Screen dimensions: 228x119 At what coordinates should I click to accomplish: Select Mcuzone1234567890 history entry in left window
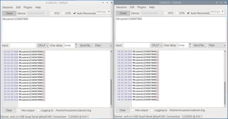point(15,19)
